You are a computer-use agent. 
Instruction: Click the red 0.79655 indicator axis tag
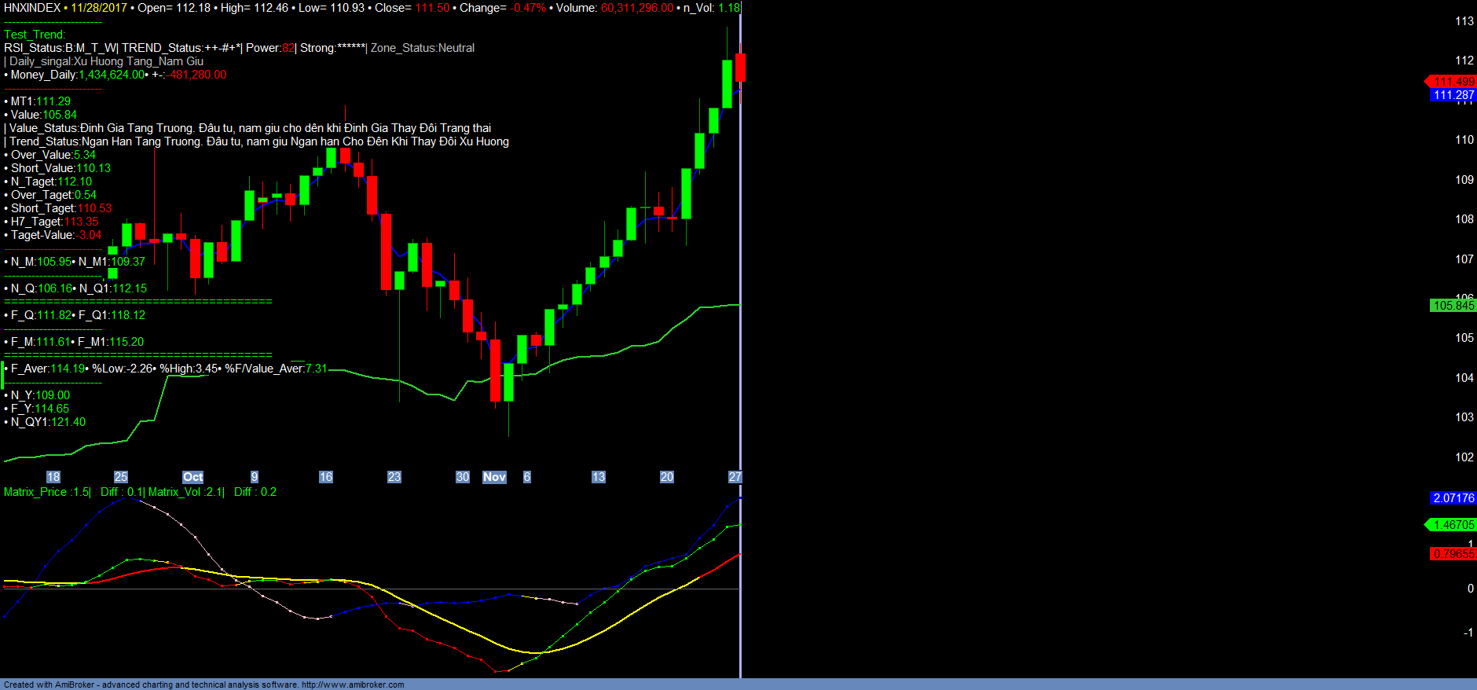pyautogui.click(x=1453, y=554)
